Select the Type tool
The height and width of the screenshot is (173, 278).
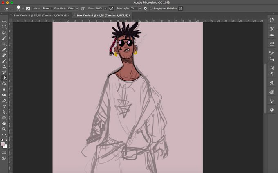4,106
